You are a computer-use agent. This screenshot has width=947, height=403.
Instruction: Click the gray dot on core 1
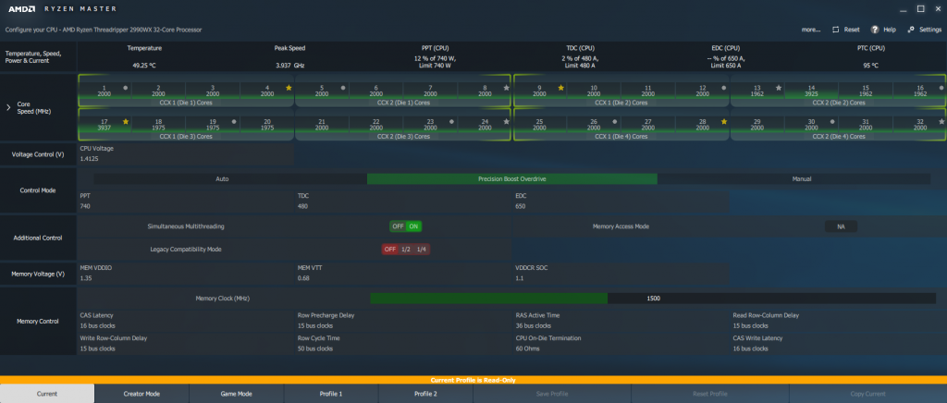126,88
